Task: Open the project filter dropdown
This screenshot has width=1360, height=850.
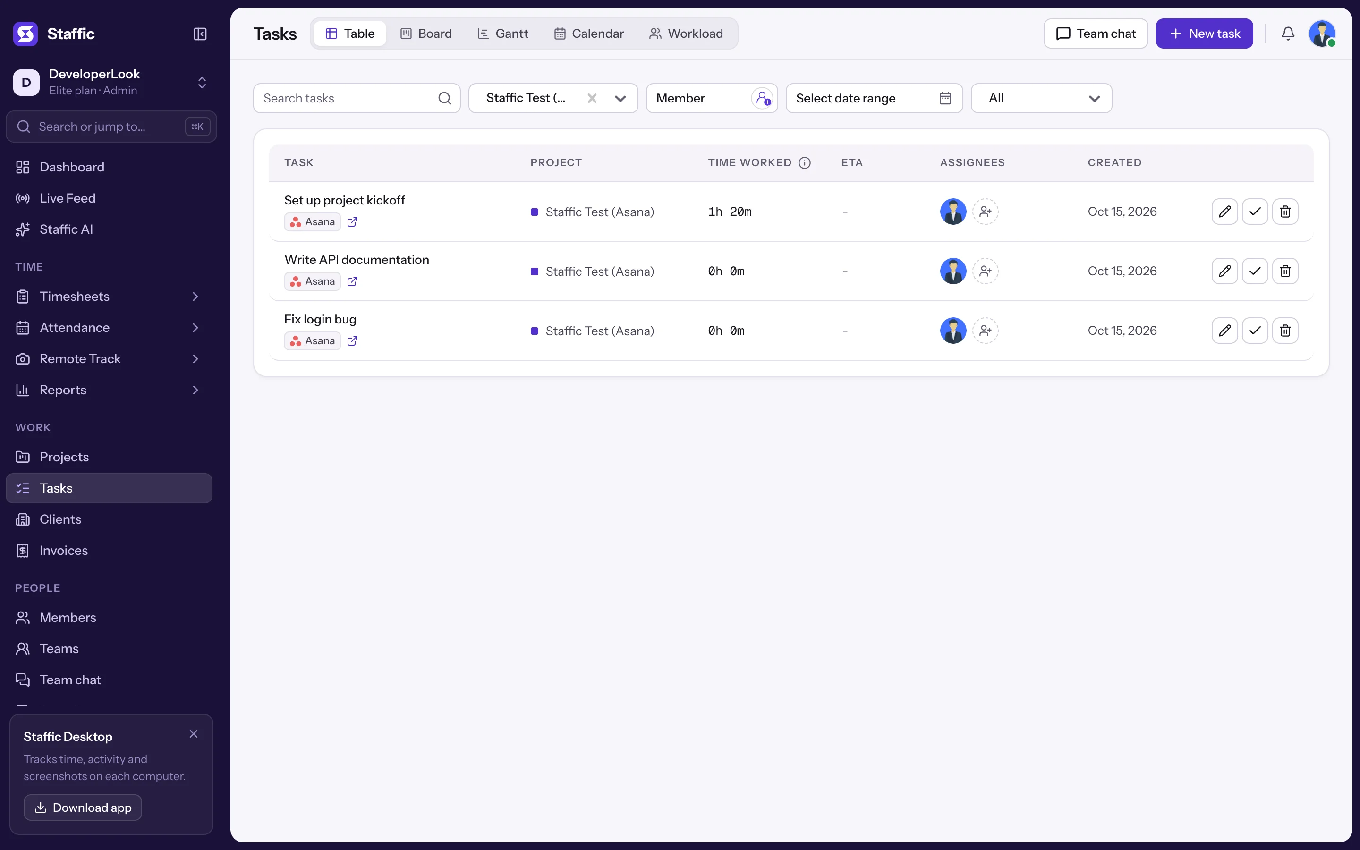Action: point(620,98)
